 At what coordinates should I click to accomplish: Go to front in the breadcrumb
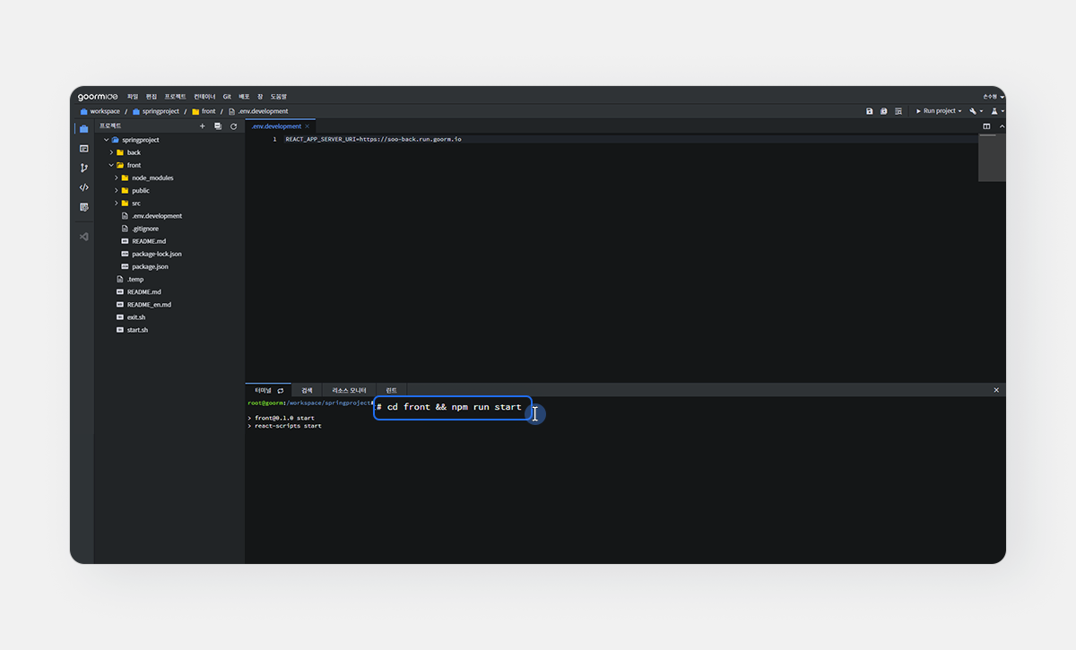click(204, 111)
